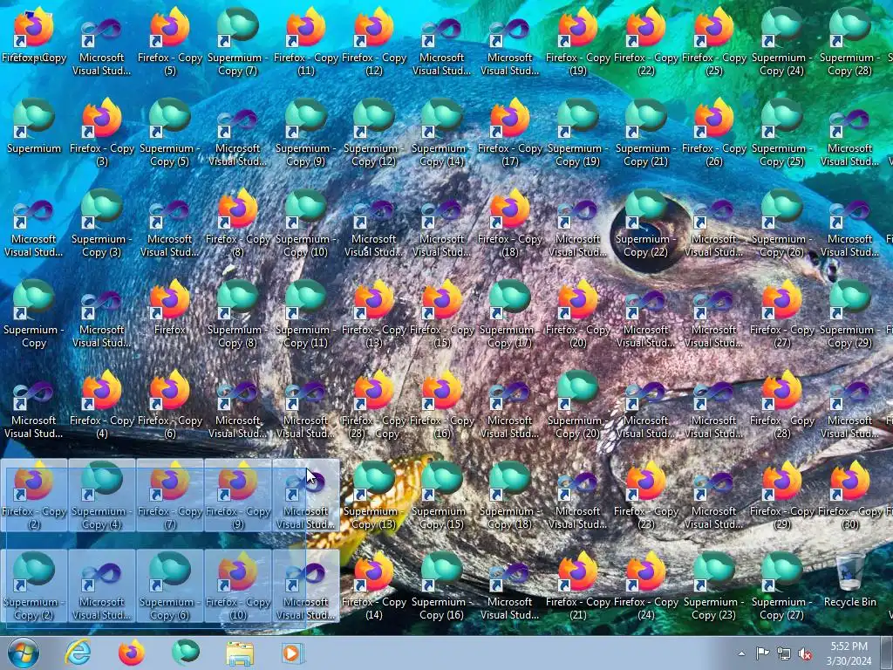Click Supermium - Copy (29) icon
The width and height of the screenshot is (893, 670).
tap(849, 313)
